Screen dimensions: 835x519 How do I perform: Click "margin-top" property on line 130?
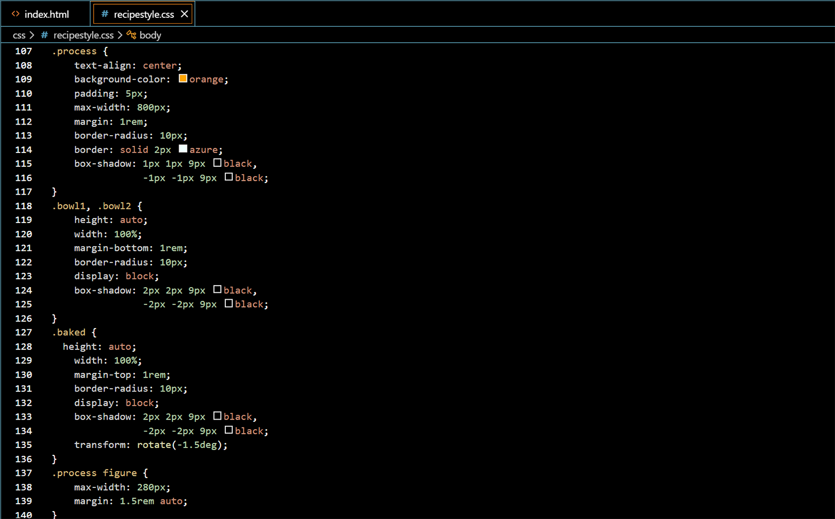point(103,375)
